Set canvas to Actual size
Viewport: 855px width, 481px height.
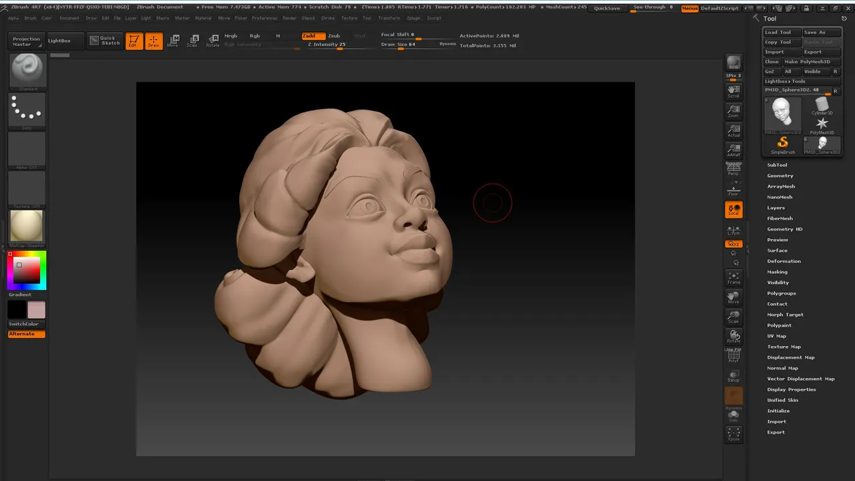coord(733,130)
